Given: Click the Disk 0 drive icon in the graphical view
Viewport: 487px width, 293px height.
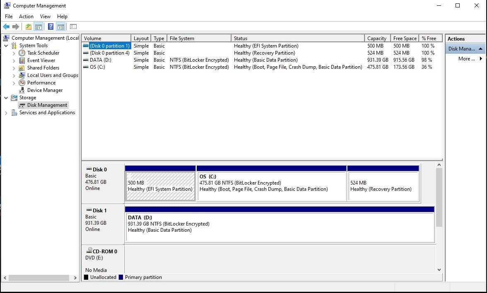Looking at the screenshot, I should pyautogui.click(x=89, y=169).
